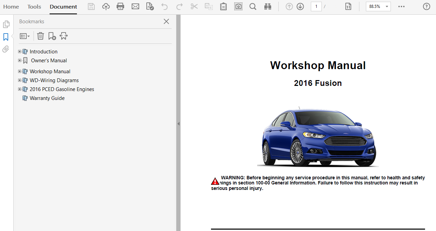Go to next page arrow

click(300, 7)
